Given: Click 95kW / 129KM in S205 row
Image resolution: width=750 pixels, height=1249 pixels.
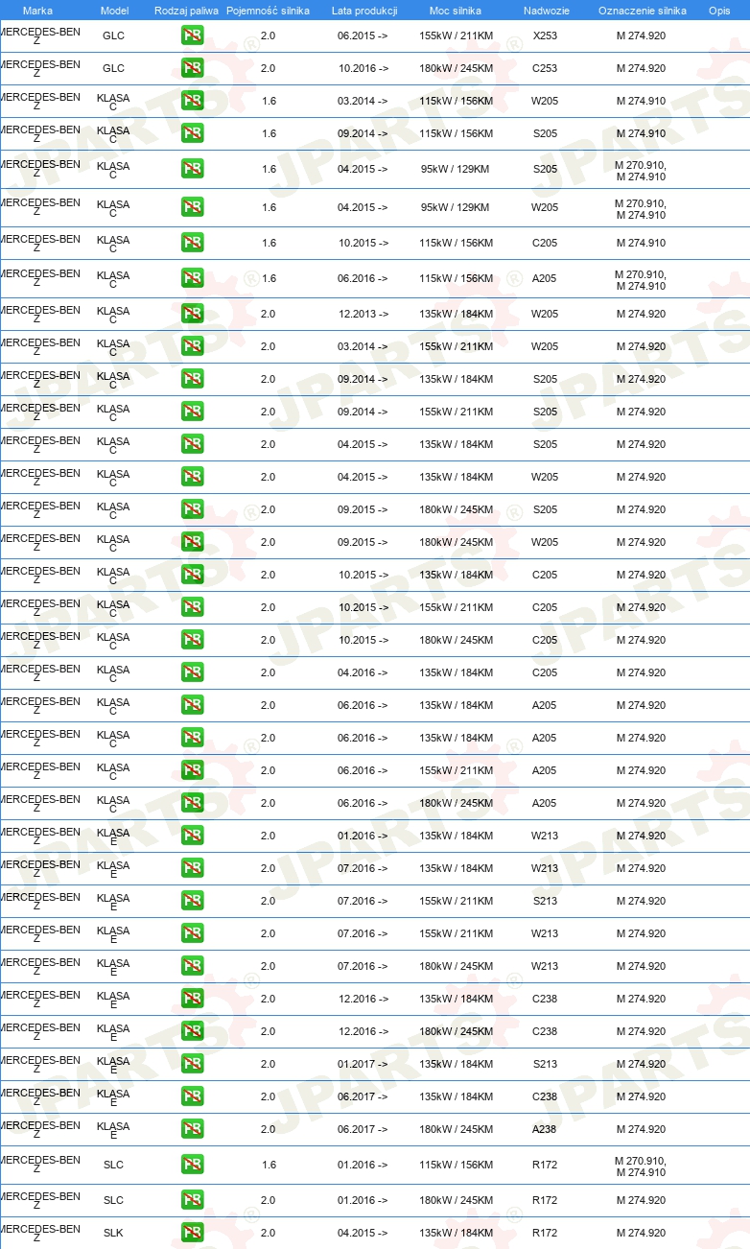Looking at the screenshot, I should click(456, 170).
